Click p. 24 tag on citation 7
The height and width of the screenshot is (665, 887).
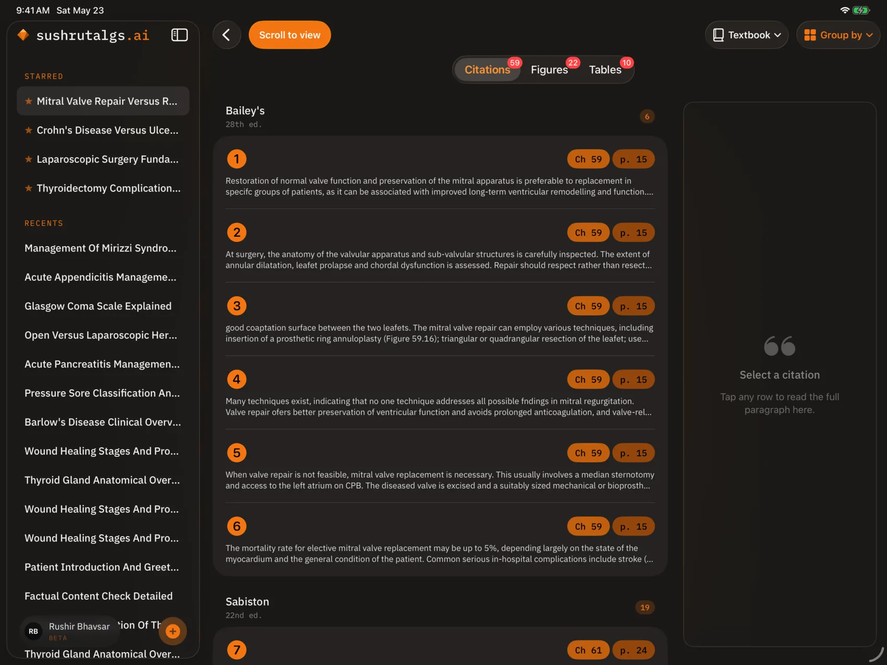(633, 650)
